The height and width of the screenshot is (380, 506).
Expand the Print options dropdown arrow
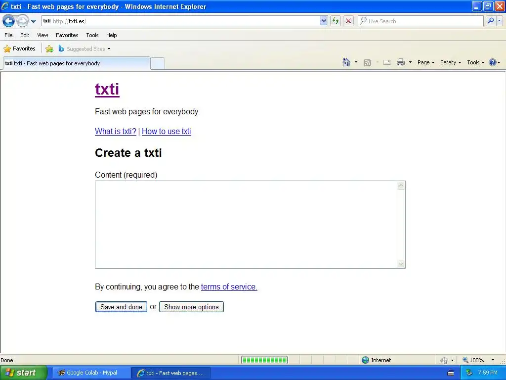(x=410, y=62)
